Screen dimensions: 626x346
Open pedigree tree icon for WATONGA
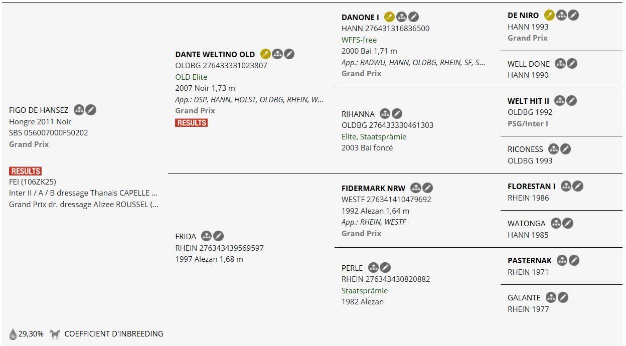(555, 223)
